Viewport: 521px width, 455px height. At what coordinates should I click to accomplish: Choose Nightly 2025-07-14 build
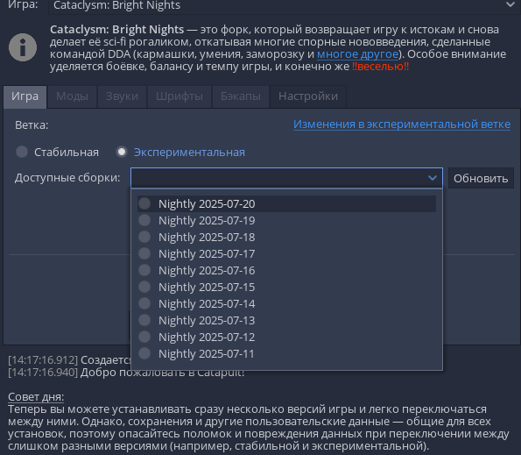click(286, 303)
